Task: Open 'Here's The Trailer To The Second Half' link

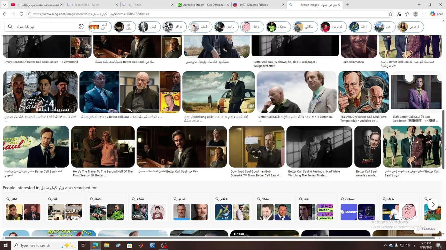Action: pos(103,173)
